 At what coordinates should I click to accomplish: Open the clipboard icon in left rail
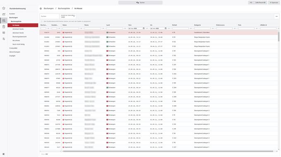point(4,27)
